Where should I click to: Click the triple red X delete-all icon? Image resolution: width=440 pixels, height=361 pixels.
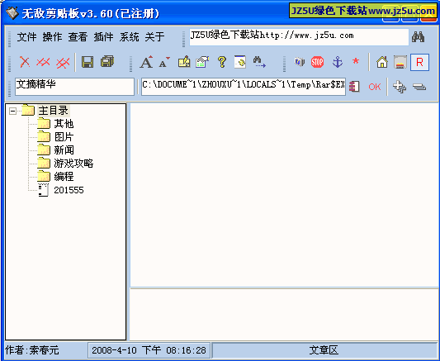pos(63,62)
